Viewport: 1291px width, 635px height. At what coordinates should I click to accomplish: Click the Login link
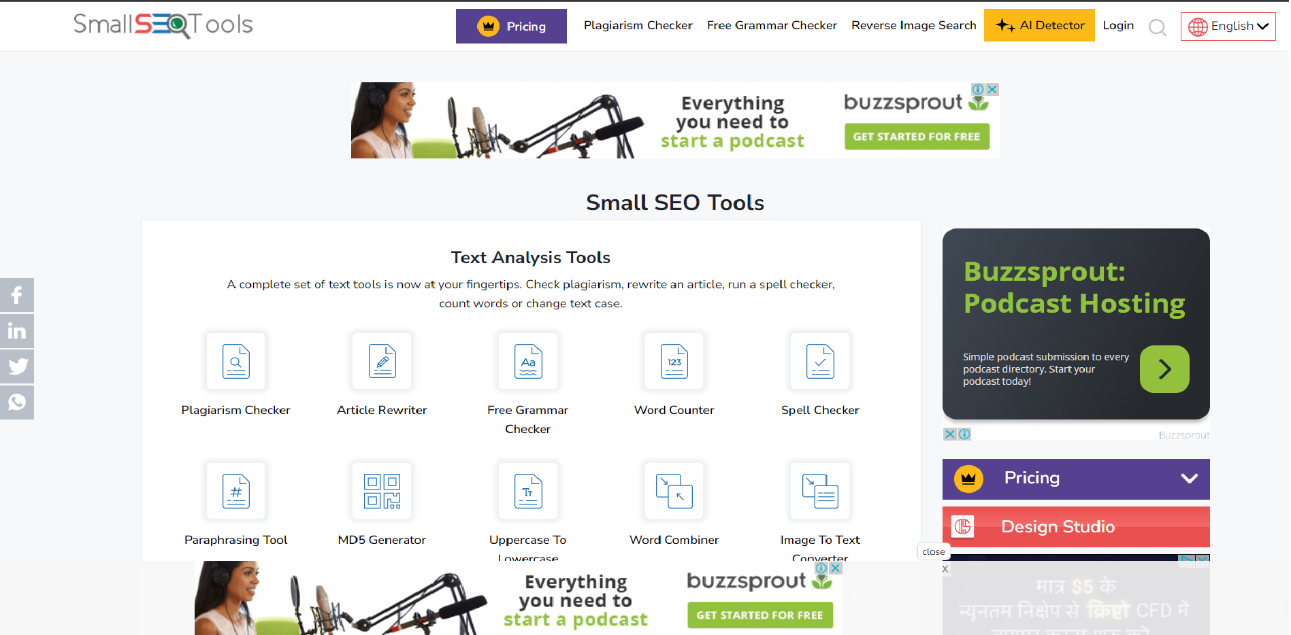tap(1118, 25)
